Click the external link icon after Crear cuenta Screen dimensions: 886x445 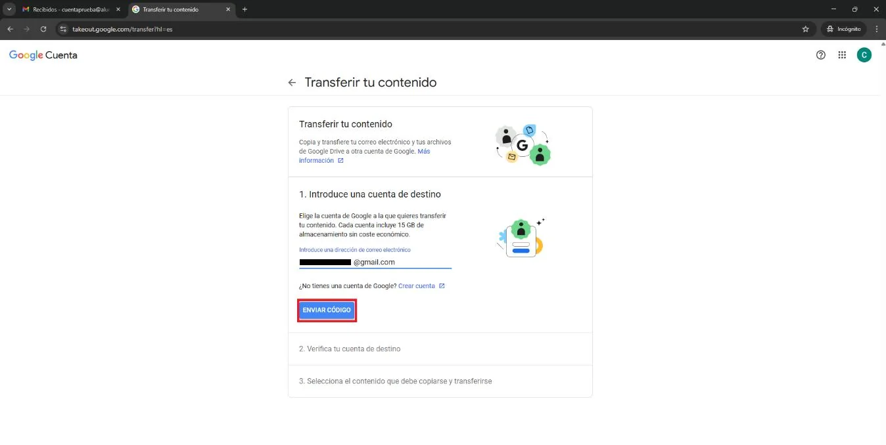[x=442, y=286]
